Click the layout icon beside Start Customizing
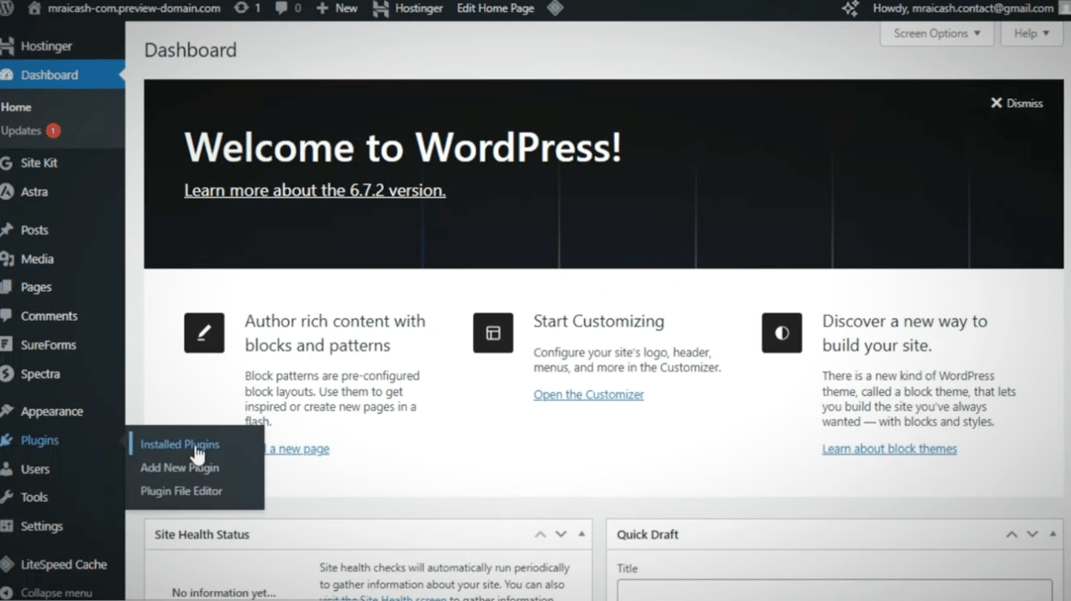The width and height of the screenshot is (1071, 601). click(493, 333)
